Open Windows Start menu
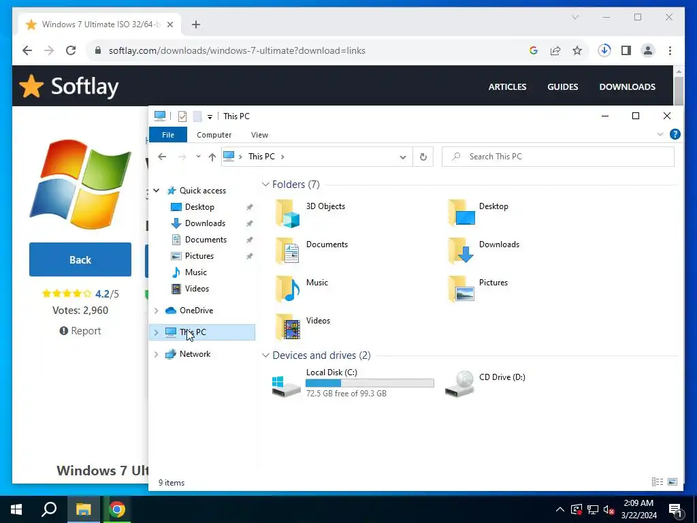 click(x=16, y=509)
